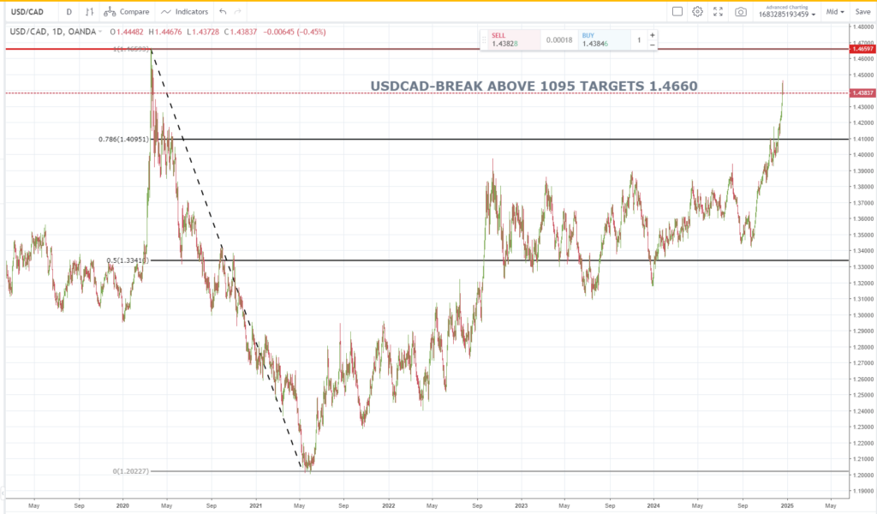Take a chart snapshot with camera icon
This screenshot has height=514, width=877.
740,12
